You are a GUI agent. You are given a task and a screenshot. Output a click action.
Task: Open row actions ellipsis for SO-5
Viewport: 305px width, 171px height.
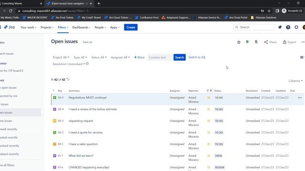point(300,98)
